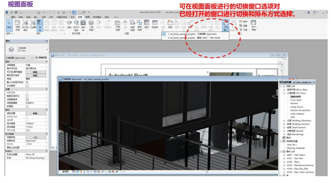Uncheck the 远剪裁激活 checkbox

click(x=27, y=100)
